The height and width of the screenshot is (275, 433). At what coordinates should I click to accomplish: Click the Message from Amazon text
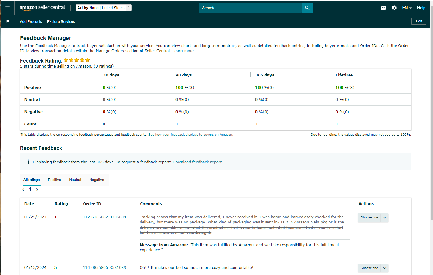pos(240,247)
